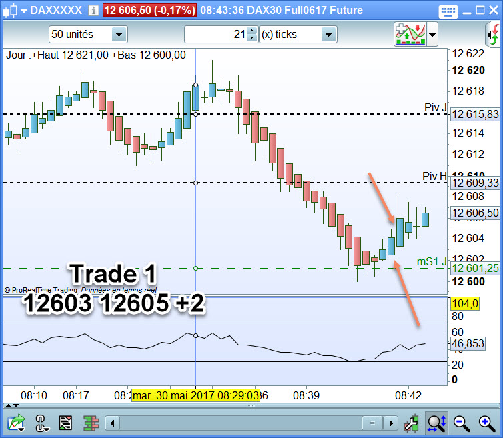Click the 08:17 time axis label
The width and height of the screenshot is (503, 438).
pyautogui.click(x=75, y=395)
